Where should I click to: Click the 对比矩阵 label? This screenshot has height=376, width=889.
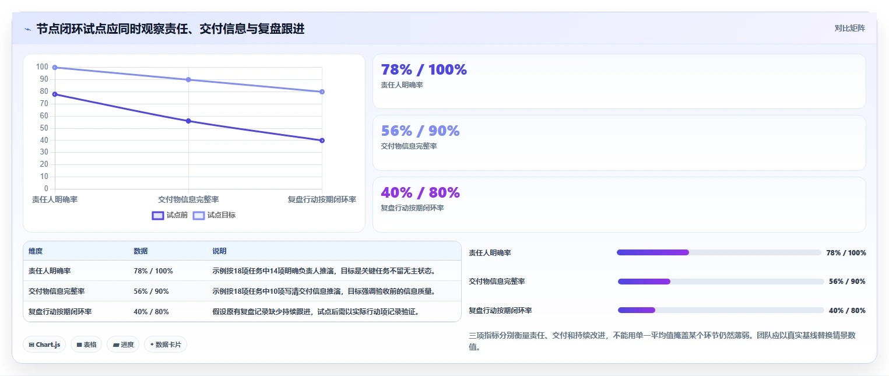[x=849, y=28]
